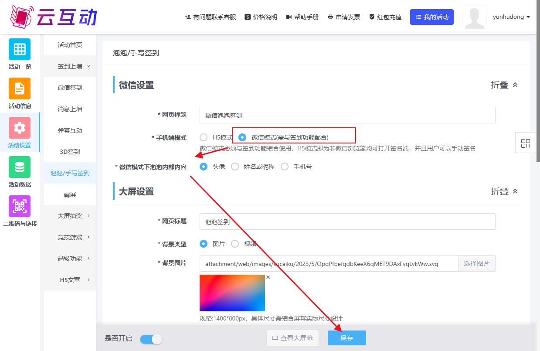Select the H5模式 radio button

click(x=204, y=137)
